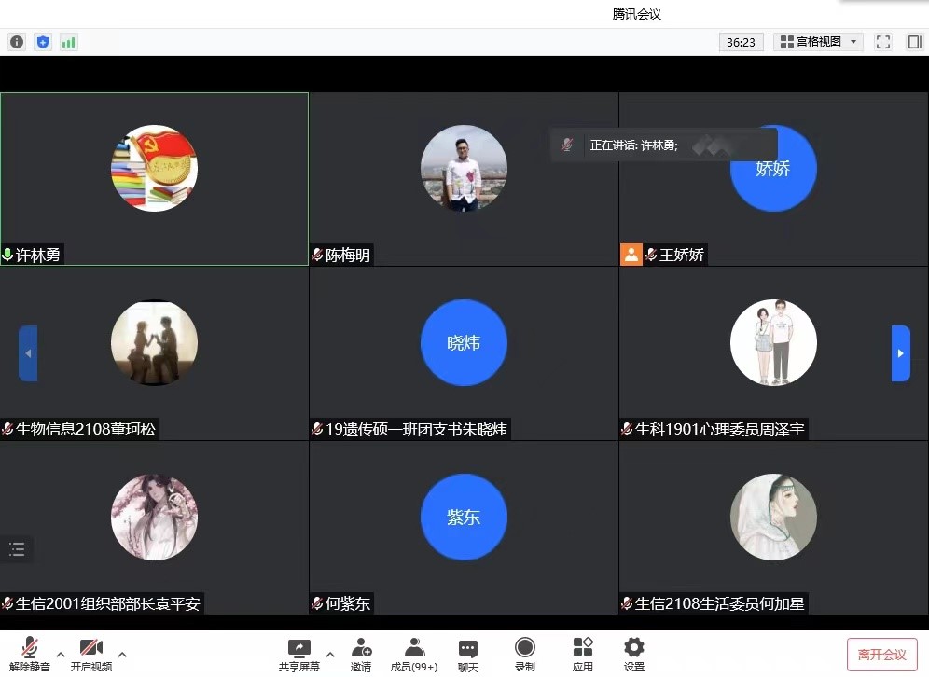Check the green network signal icon

coord(68,42)
